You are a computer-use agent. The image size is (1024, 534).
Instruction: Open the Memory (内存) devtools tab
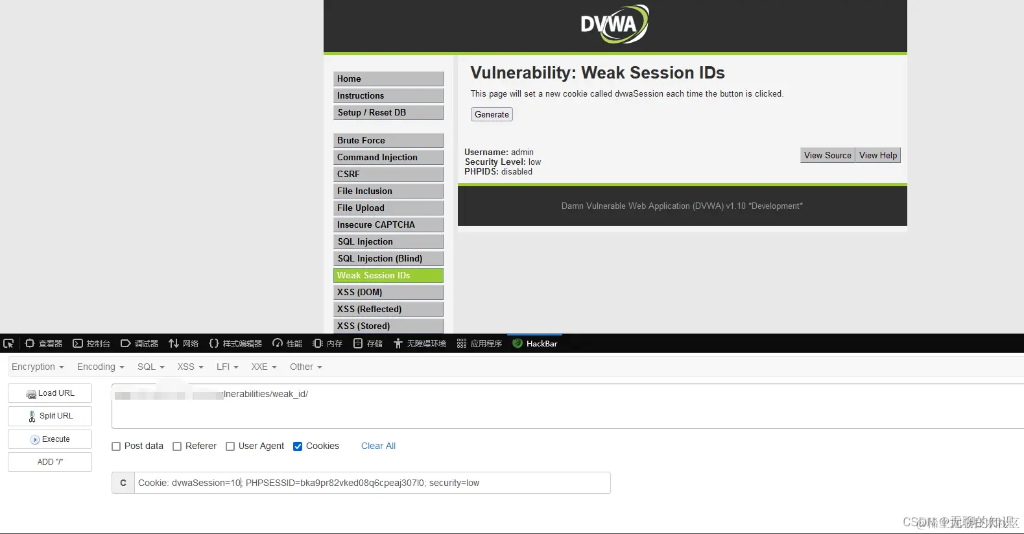point(327,343)
